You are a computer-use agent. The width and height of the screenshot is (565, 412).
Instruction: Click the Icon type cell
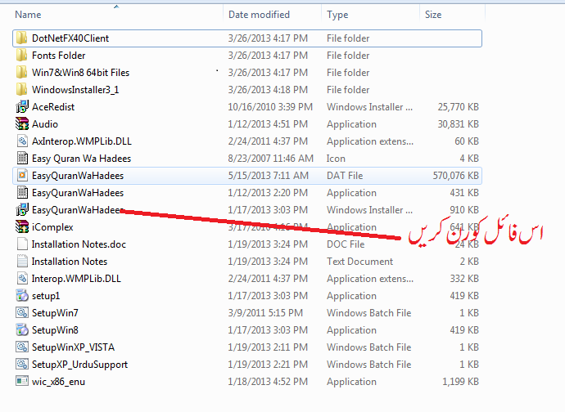336,159
